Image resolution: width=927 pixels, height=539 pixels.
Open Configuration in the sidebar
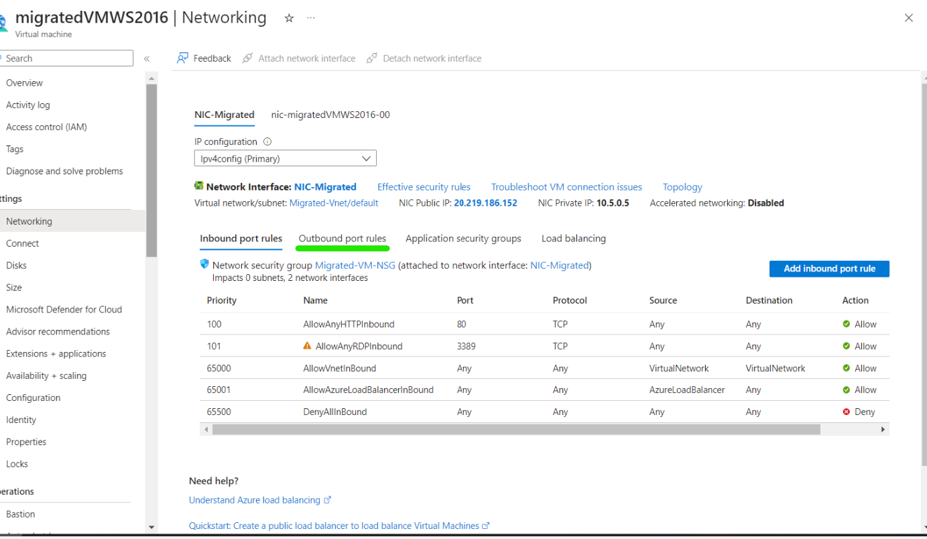click(33, 398)
